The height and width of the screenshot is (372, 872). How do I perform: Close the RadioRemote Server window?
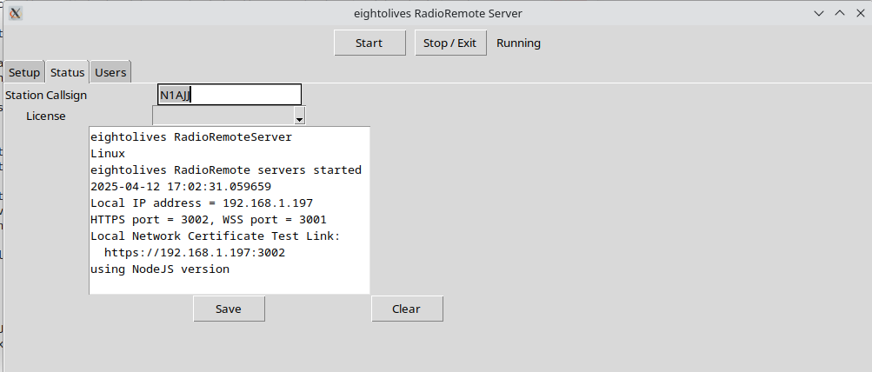click(x=860, y=13)
